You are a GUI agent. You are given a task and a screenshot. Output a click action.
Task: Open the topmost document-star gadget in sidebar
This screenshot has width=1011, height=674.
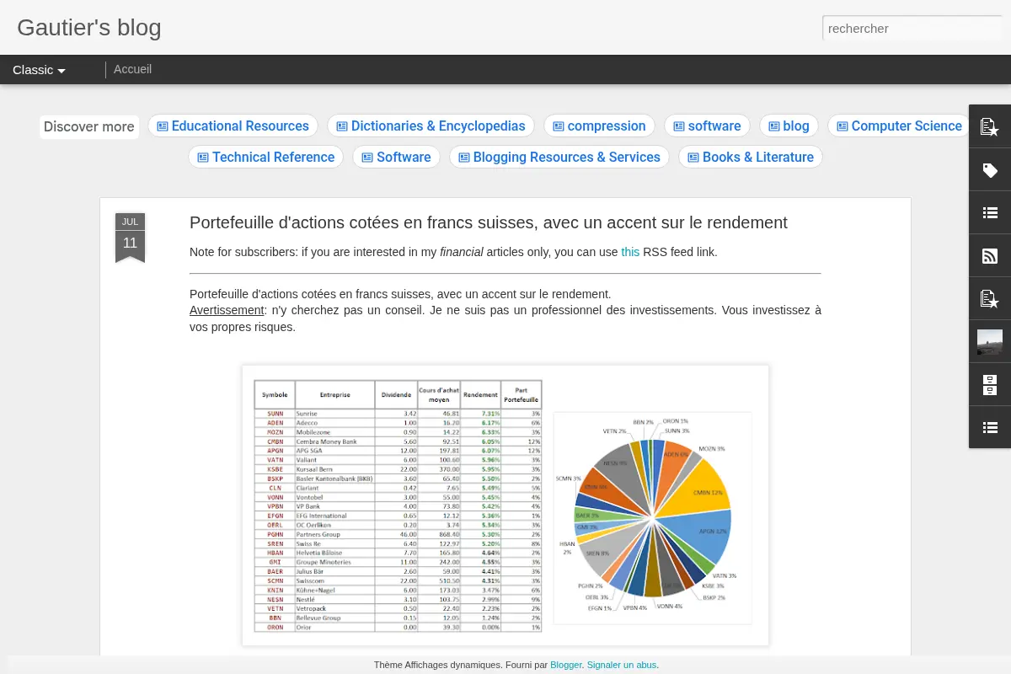click(x=990, y=126)
